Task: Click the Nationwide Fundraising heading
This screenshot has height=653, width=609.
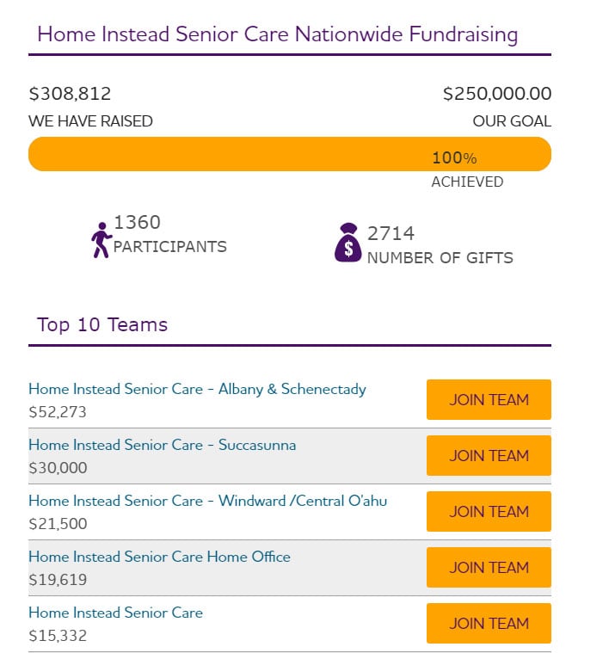Action: coord(278,34)
